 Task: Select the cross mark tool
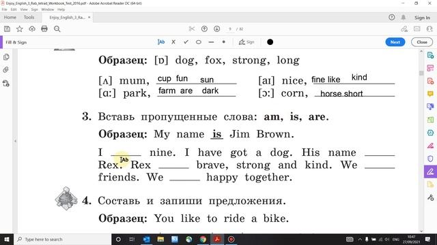coord(173,42)
